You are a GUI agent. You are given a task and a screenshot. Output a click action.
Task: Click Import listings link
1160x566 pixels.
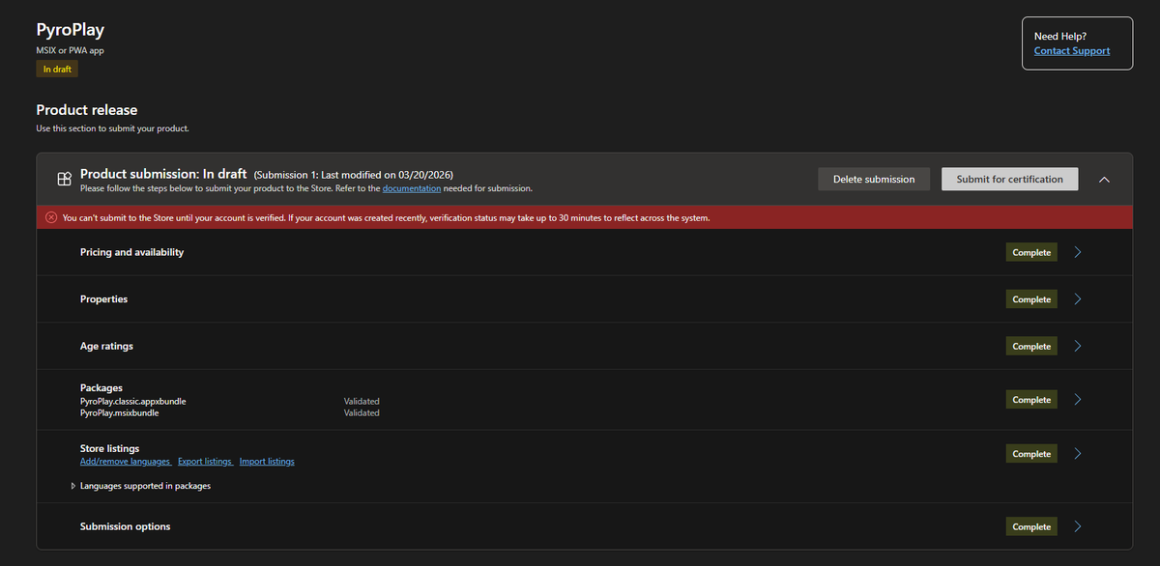267,462
